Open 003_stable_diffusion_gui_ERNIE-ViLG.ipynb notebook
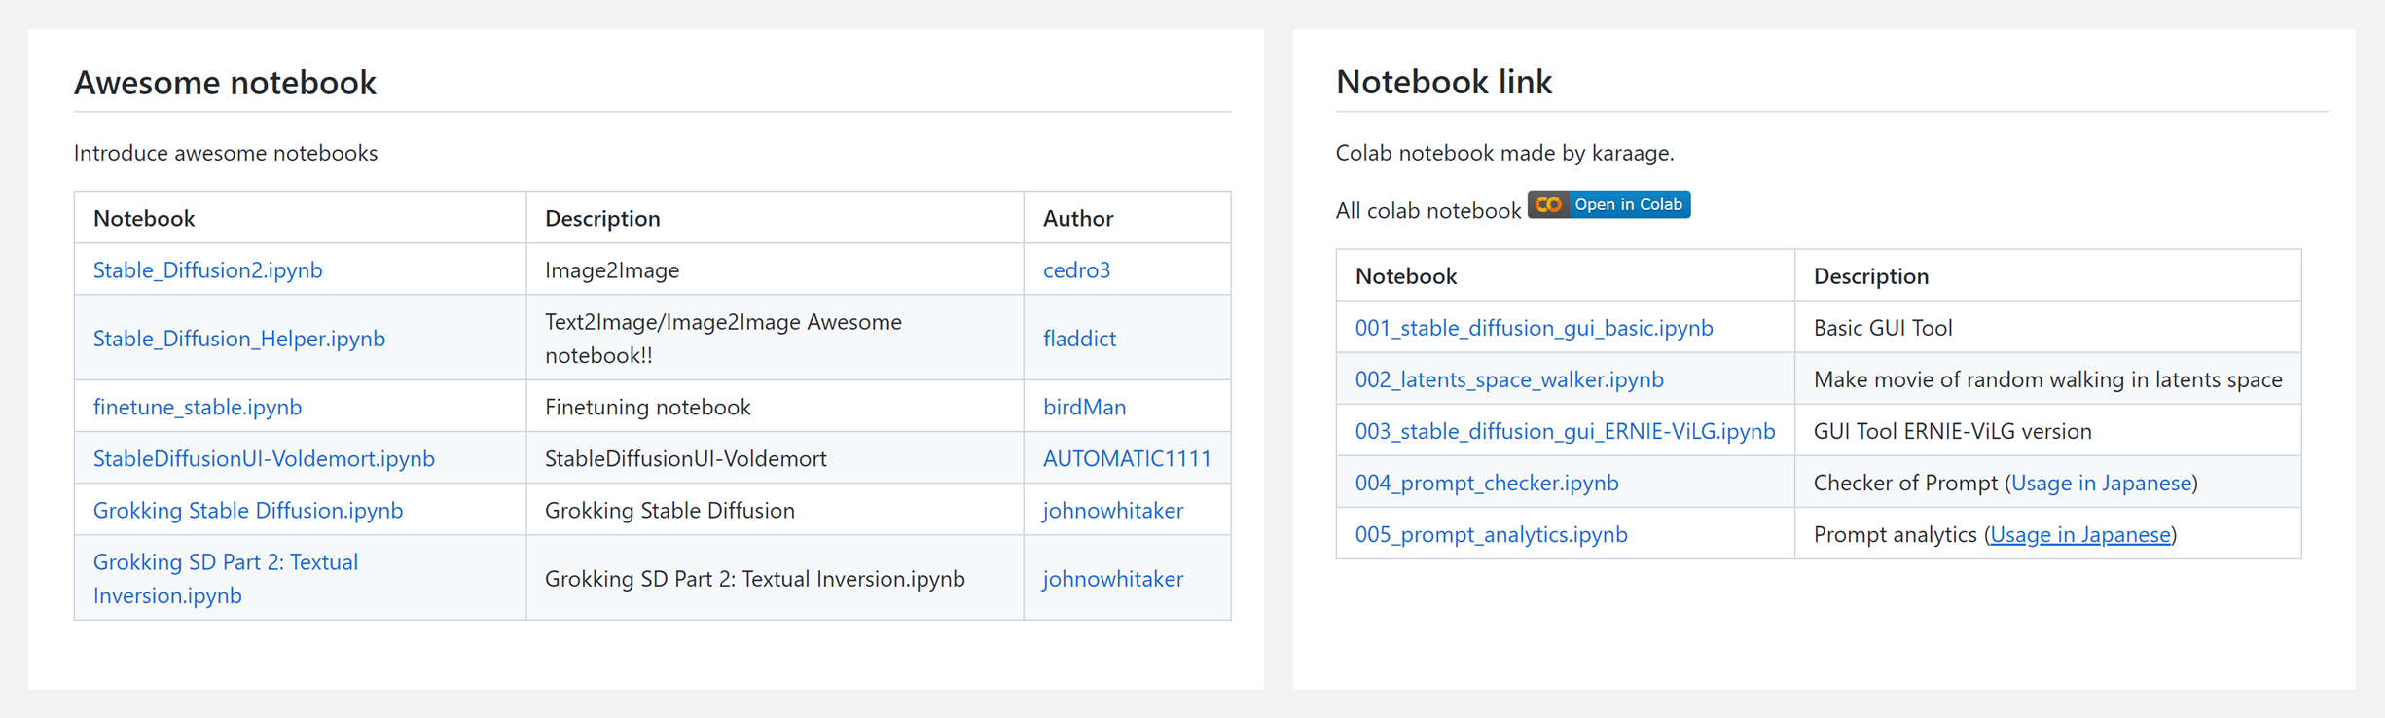 point(1565,431)
